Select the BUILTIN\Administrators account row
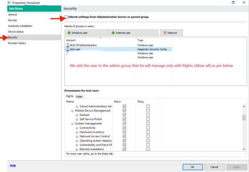 (x=118, y=45)
